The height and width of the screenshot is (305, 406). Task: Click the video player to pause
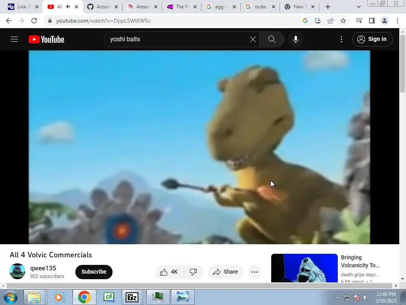[199, 147]
